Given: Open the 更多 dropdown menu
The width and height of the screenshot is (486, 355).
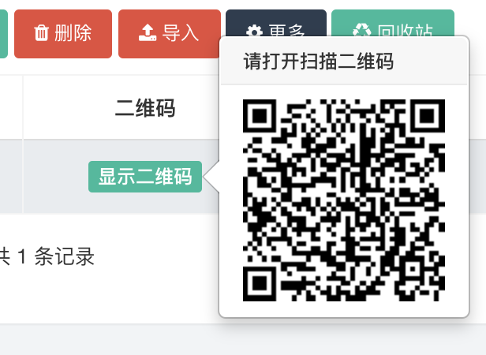Looking at the screenshot, I should [276, 23].
